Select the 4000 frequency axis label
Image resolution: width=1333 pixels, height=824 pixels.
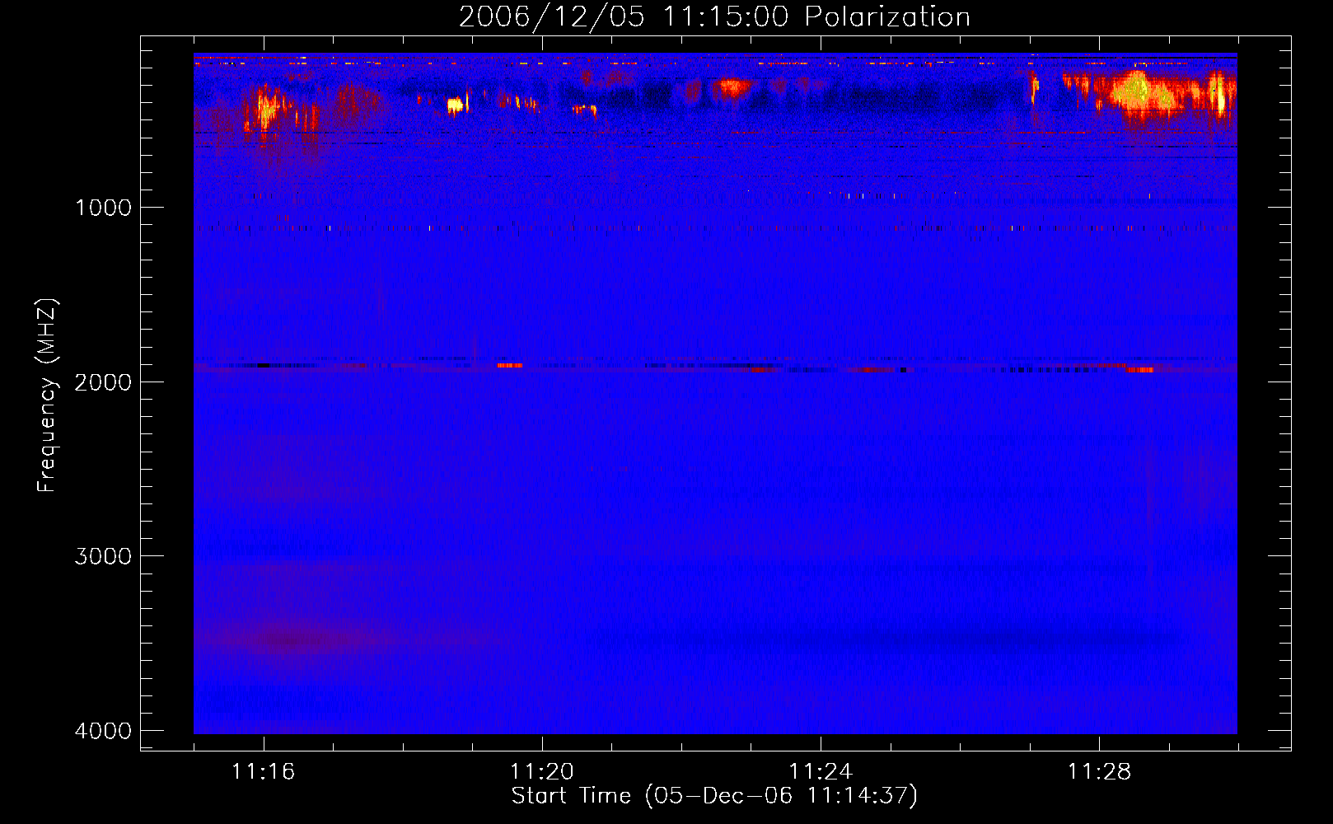click(x=103, y=731)
